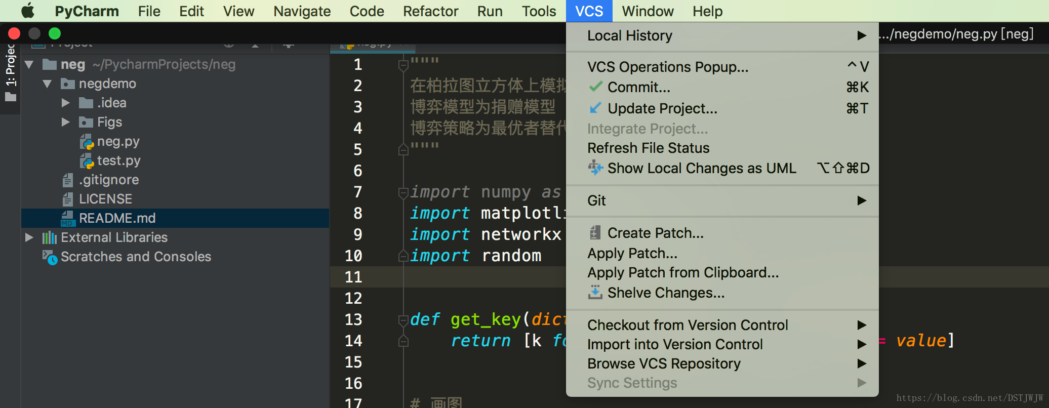Select Shelve Changes menu item
Image resolution: width=1049 pixels, height=408 pixels.
[722, 293]
